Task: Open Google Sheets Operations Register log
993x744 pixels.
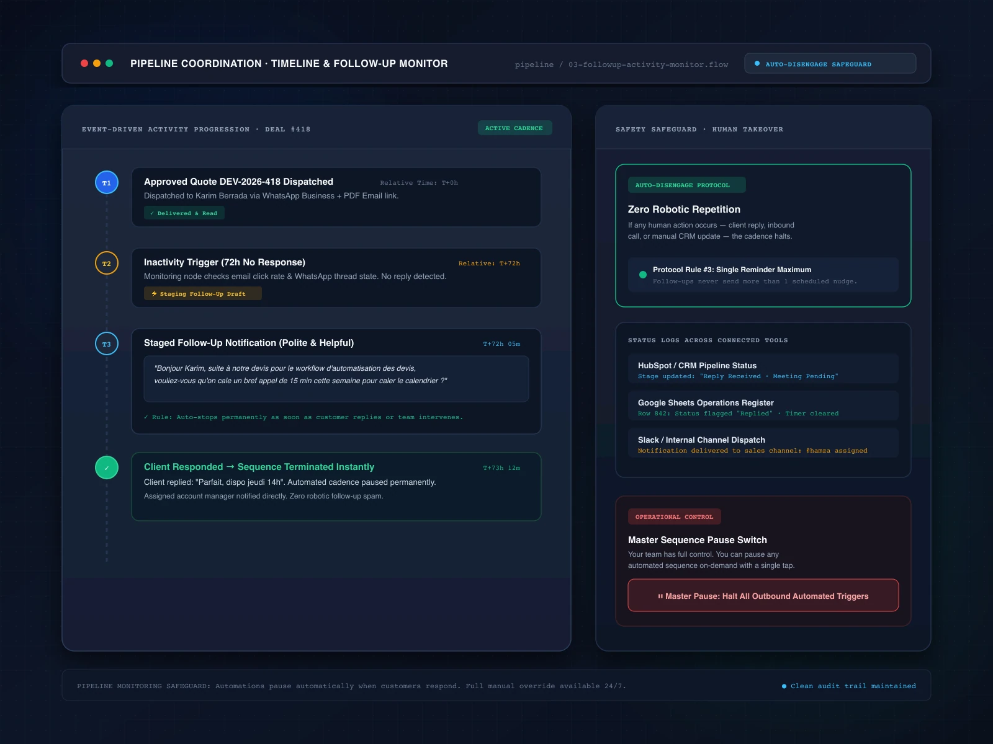Action: pos(763,406)
